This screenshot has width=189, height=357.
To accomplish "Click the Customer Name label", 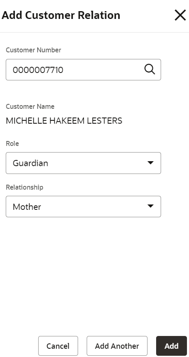I will tap(30, 106).
